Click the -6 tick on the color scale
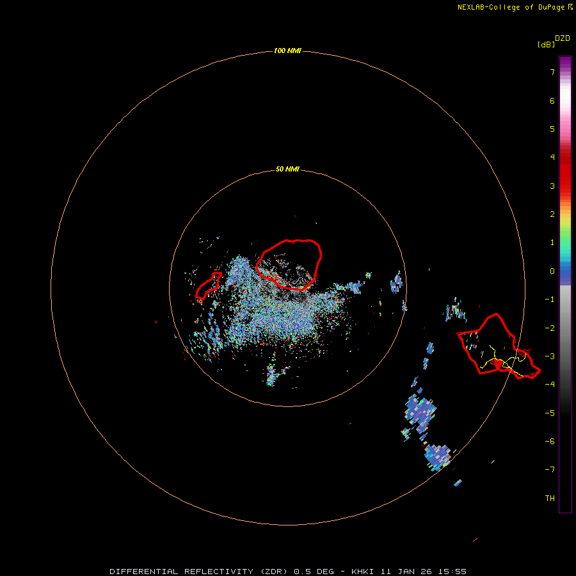This screenshot has width=576, height=576. click(550, 441)
